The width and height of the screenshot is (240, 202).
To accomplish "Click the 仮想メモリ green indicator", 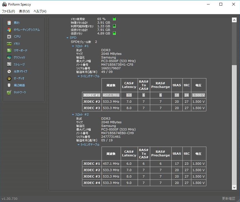I will [x=114, y=33].
